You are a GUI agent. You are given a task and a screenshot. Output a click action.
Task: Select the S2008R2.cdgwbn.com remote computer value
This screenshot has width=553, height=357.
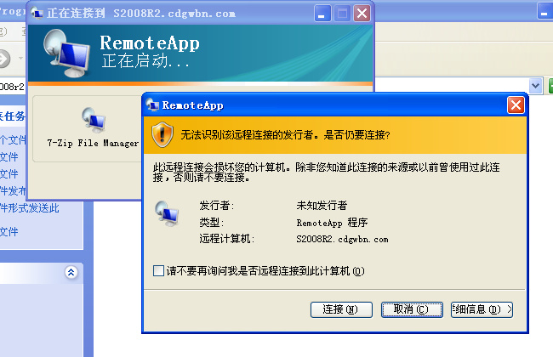click(342, 240)
